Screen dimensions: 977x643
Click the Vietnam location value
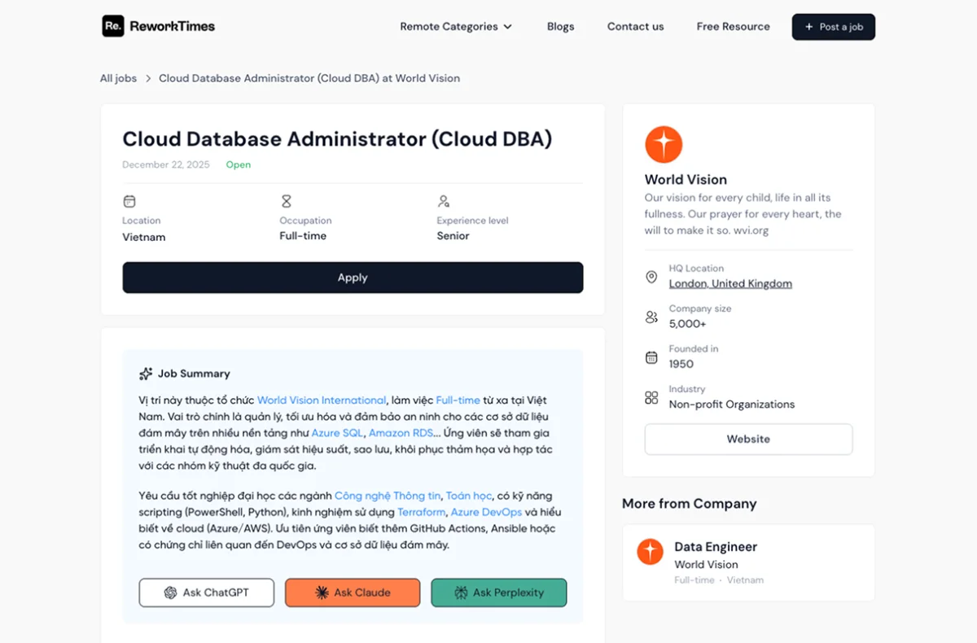pos(144,237)
